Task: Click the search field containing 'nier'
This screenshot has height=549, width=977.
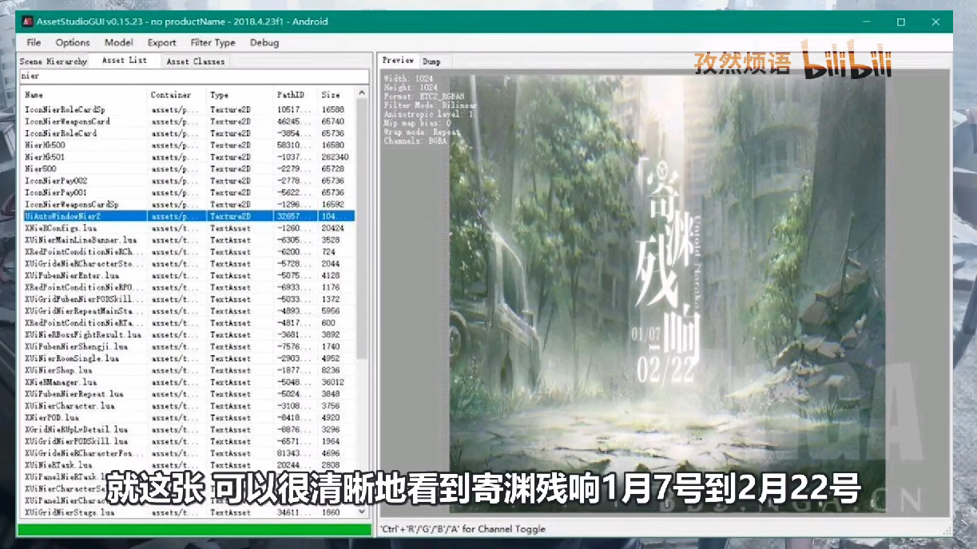Action: (x=193, y=76)
